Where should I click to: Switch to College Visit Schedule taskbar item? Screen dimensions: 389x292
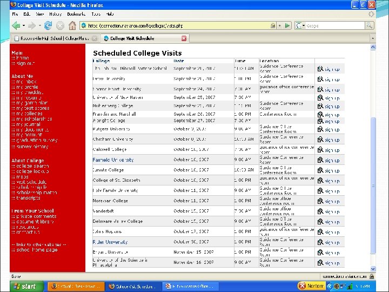point(133,286)
